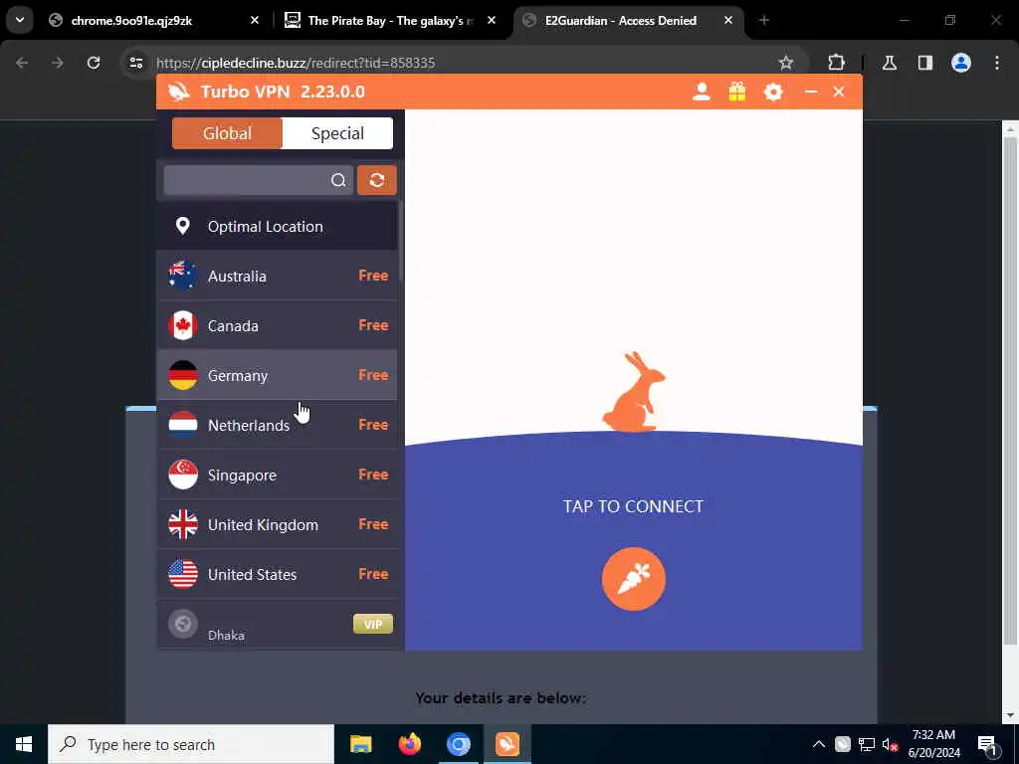Open Chrome Labs flask icon
This screenshot has width=1019, height=764.
tap(889, 63)
